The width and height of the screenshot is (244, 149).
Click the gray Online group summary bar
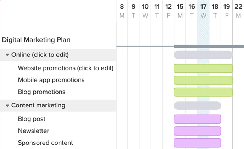click(203, 55)
